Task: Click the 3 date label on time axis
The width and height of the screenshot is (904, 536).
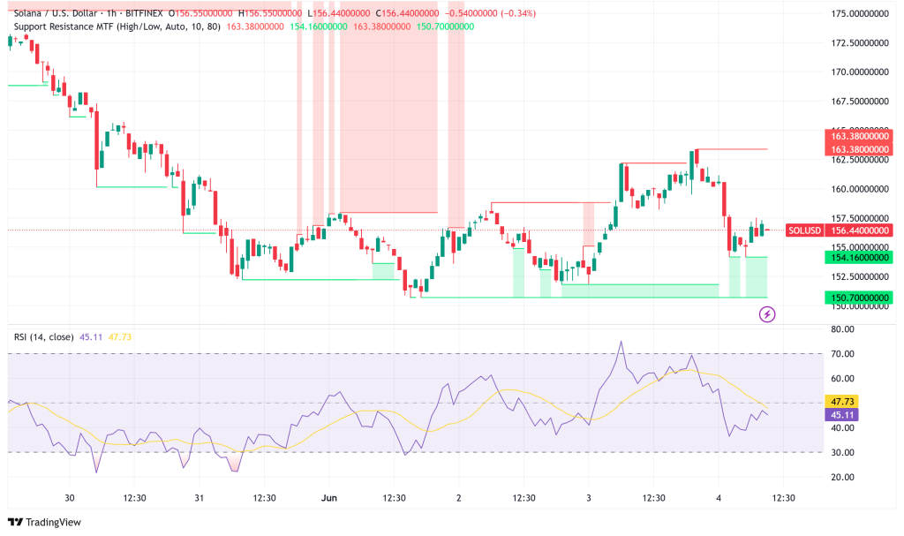Action: click(x=589, y=498)
